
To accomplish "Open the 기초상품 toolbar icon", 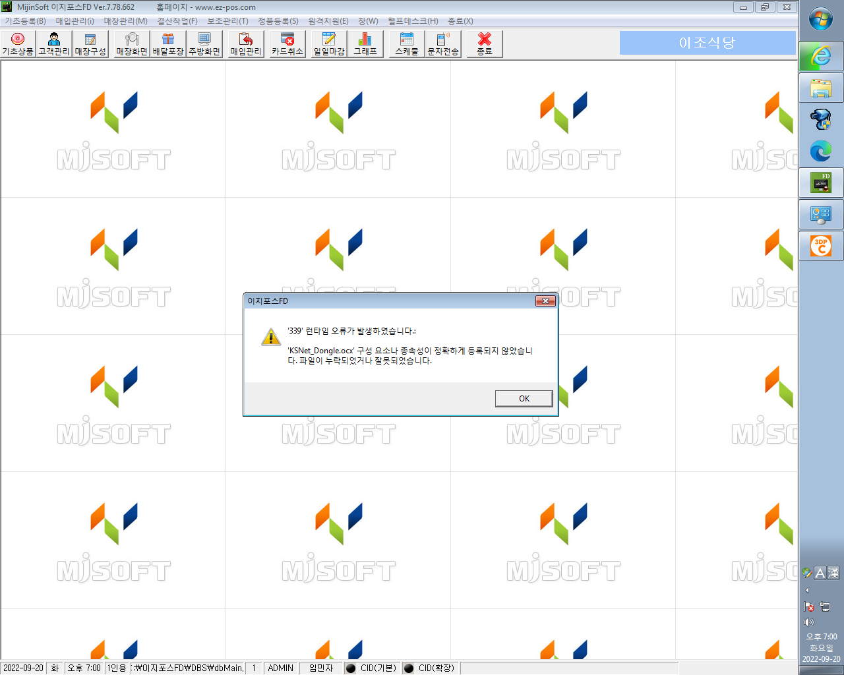I will pyautogui.click(x=18, y=44).
